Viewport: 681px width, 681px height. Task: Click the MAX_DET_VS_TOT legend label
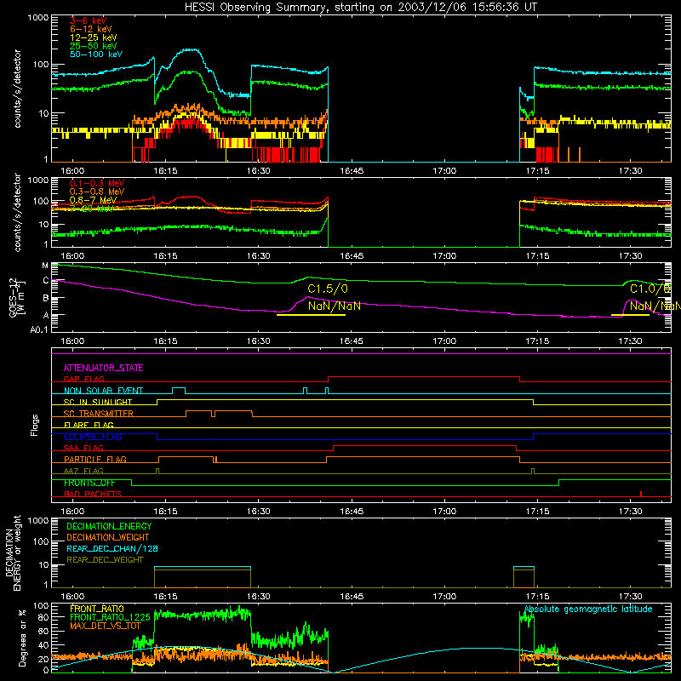[x=106, y=626]
